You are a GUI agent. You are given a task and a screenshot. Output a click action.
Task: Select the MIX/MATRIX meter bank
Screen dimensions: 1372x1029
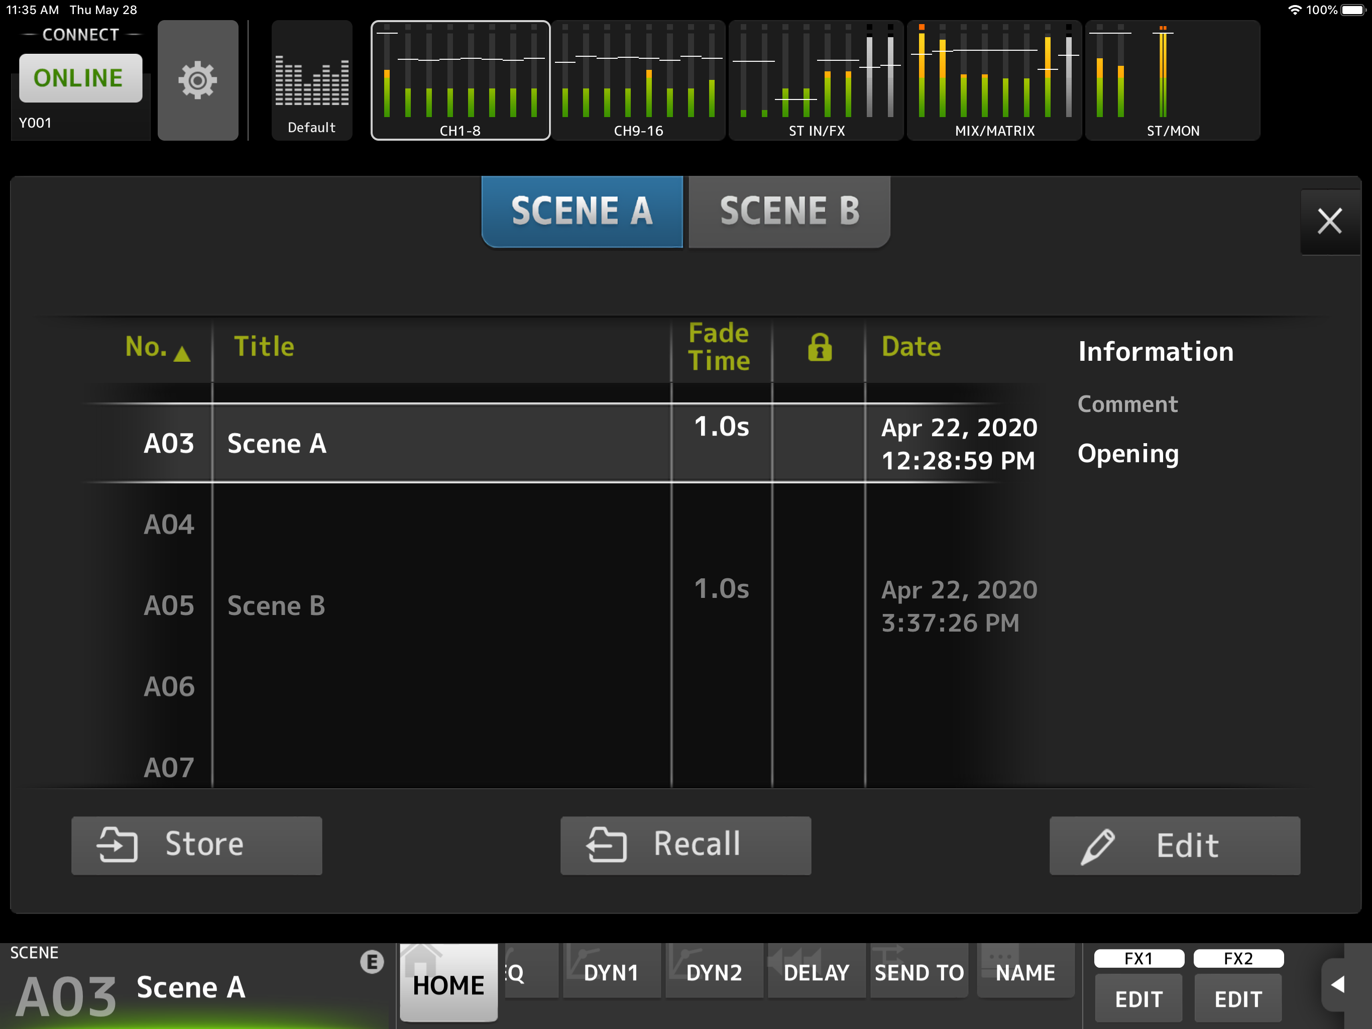(x=994, y=80)
